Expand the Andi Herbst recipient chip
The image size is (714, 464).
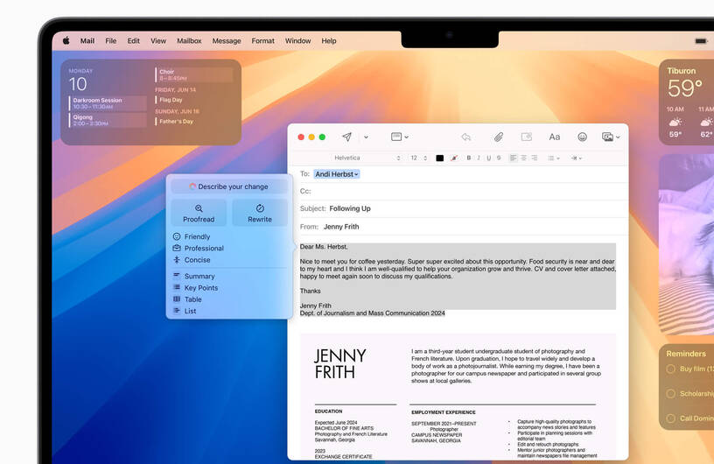337,174
